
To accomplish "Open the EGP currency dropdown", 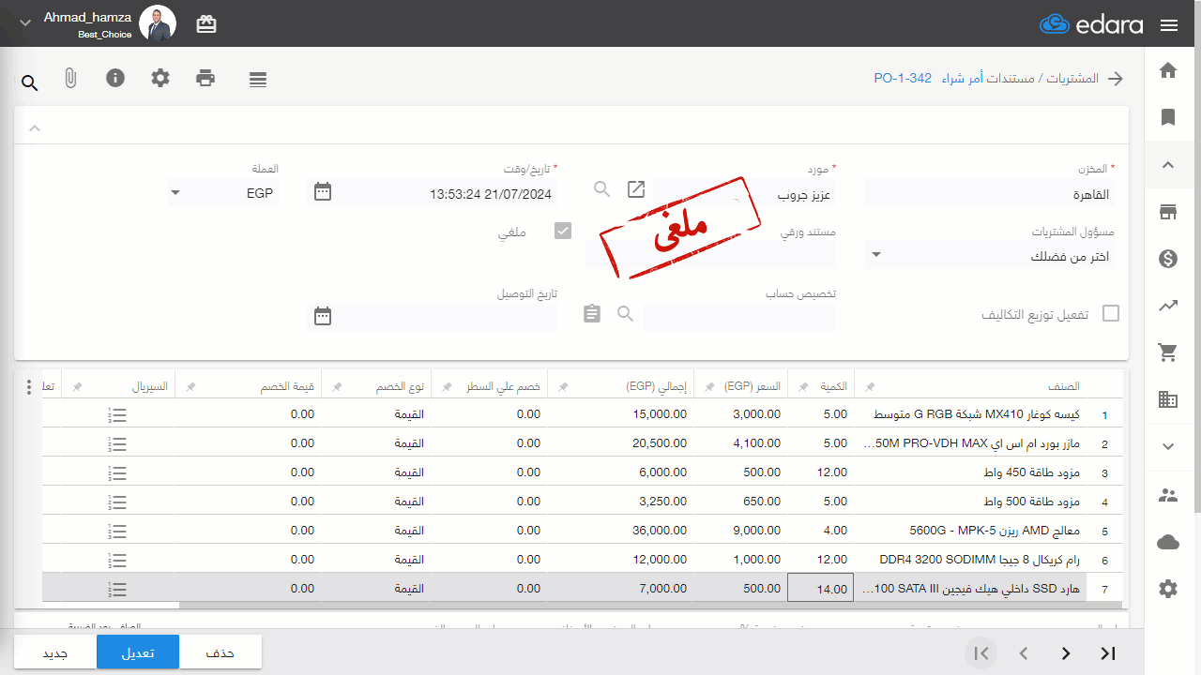I will coord(223,193).
